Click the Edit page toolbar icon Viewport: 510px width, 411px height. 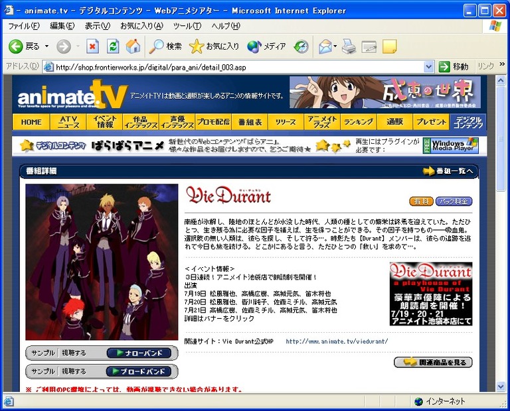[x=369, y=47]
